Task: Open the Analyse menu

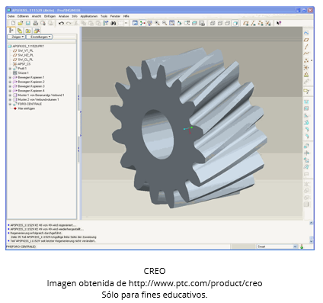Action: [63, 16]
